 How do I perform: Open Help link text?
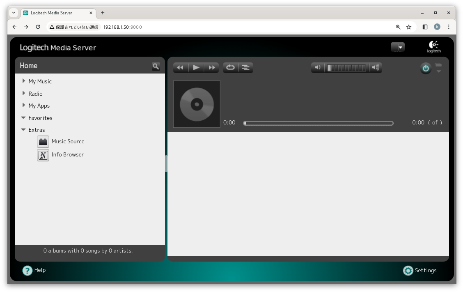point(40,270)
